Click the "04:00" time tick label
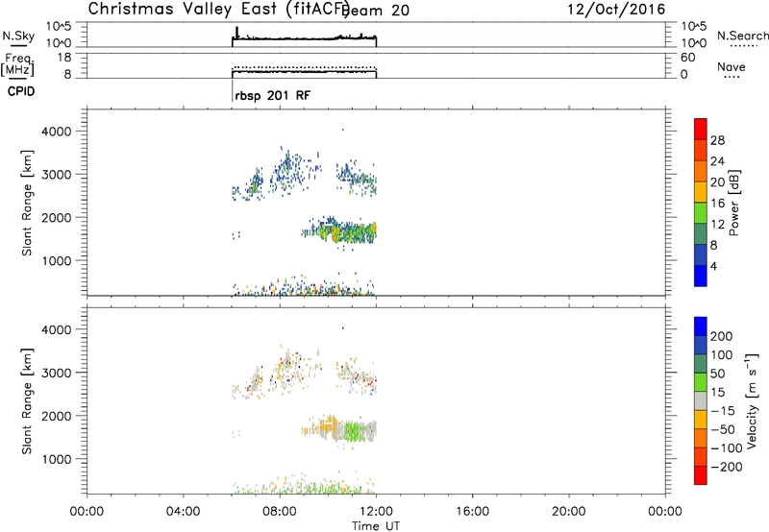Screen dimensions: 769x532 183,512
